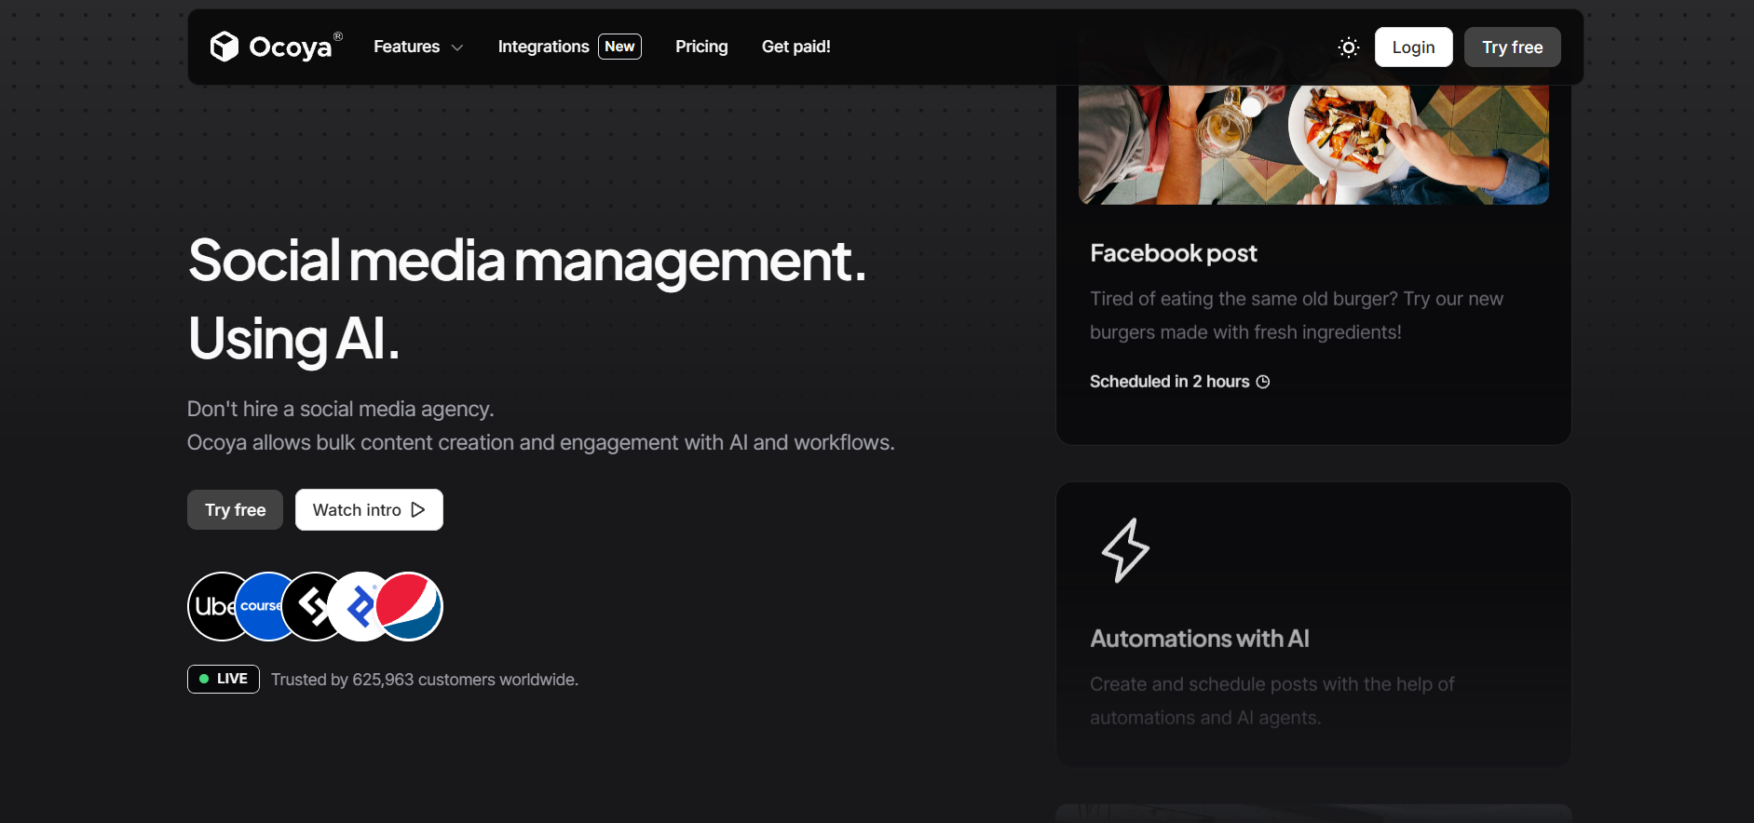The image size is (1754, 823).
Task: Click 'Scheduled in 2 hours' text
Action: pyautogui.click(x=1170, y=382)
